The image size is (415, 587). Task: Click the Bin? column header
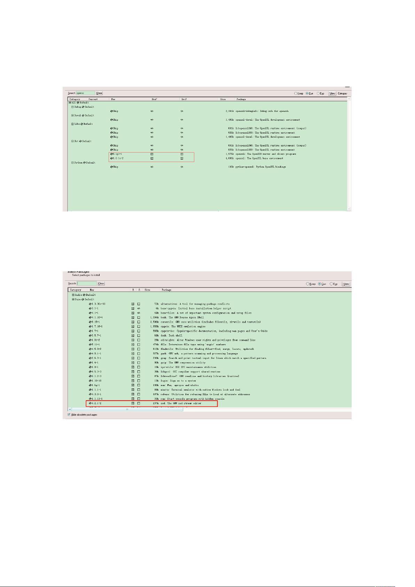click(154, 99)
